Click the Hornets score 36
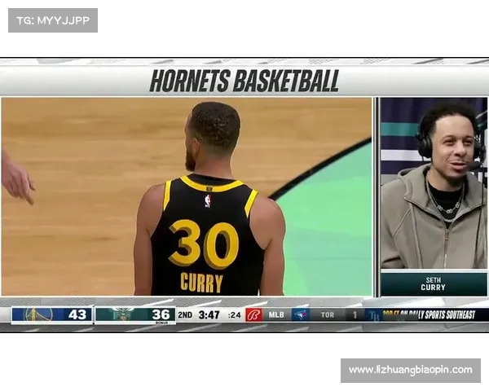 tap(161, 314)
